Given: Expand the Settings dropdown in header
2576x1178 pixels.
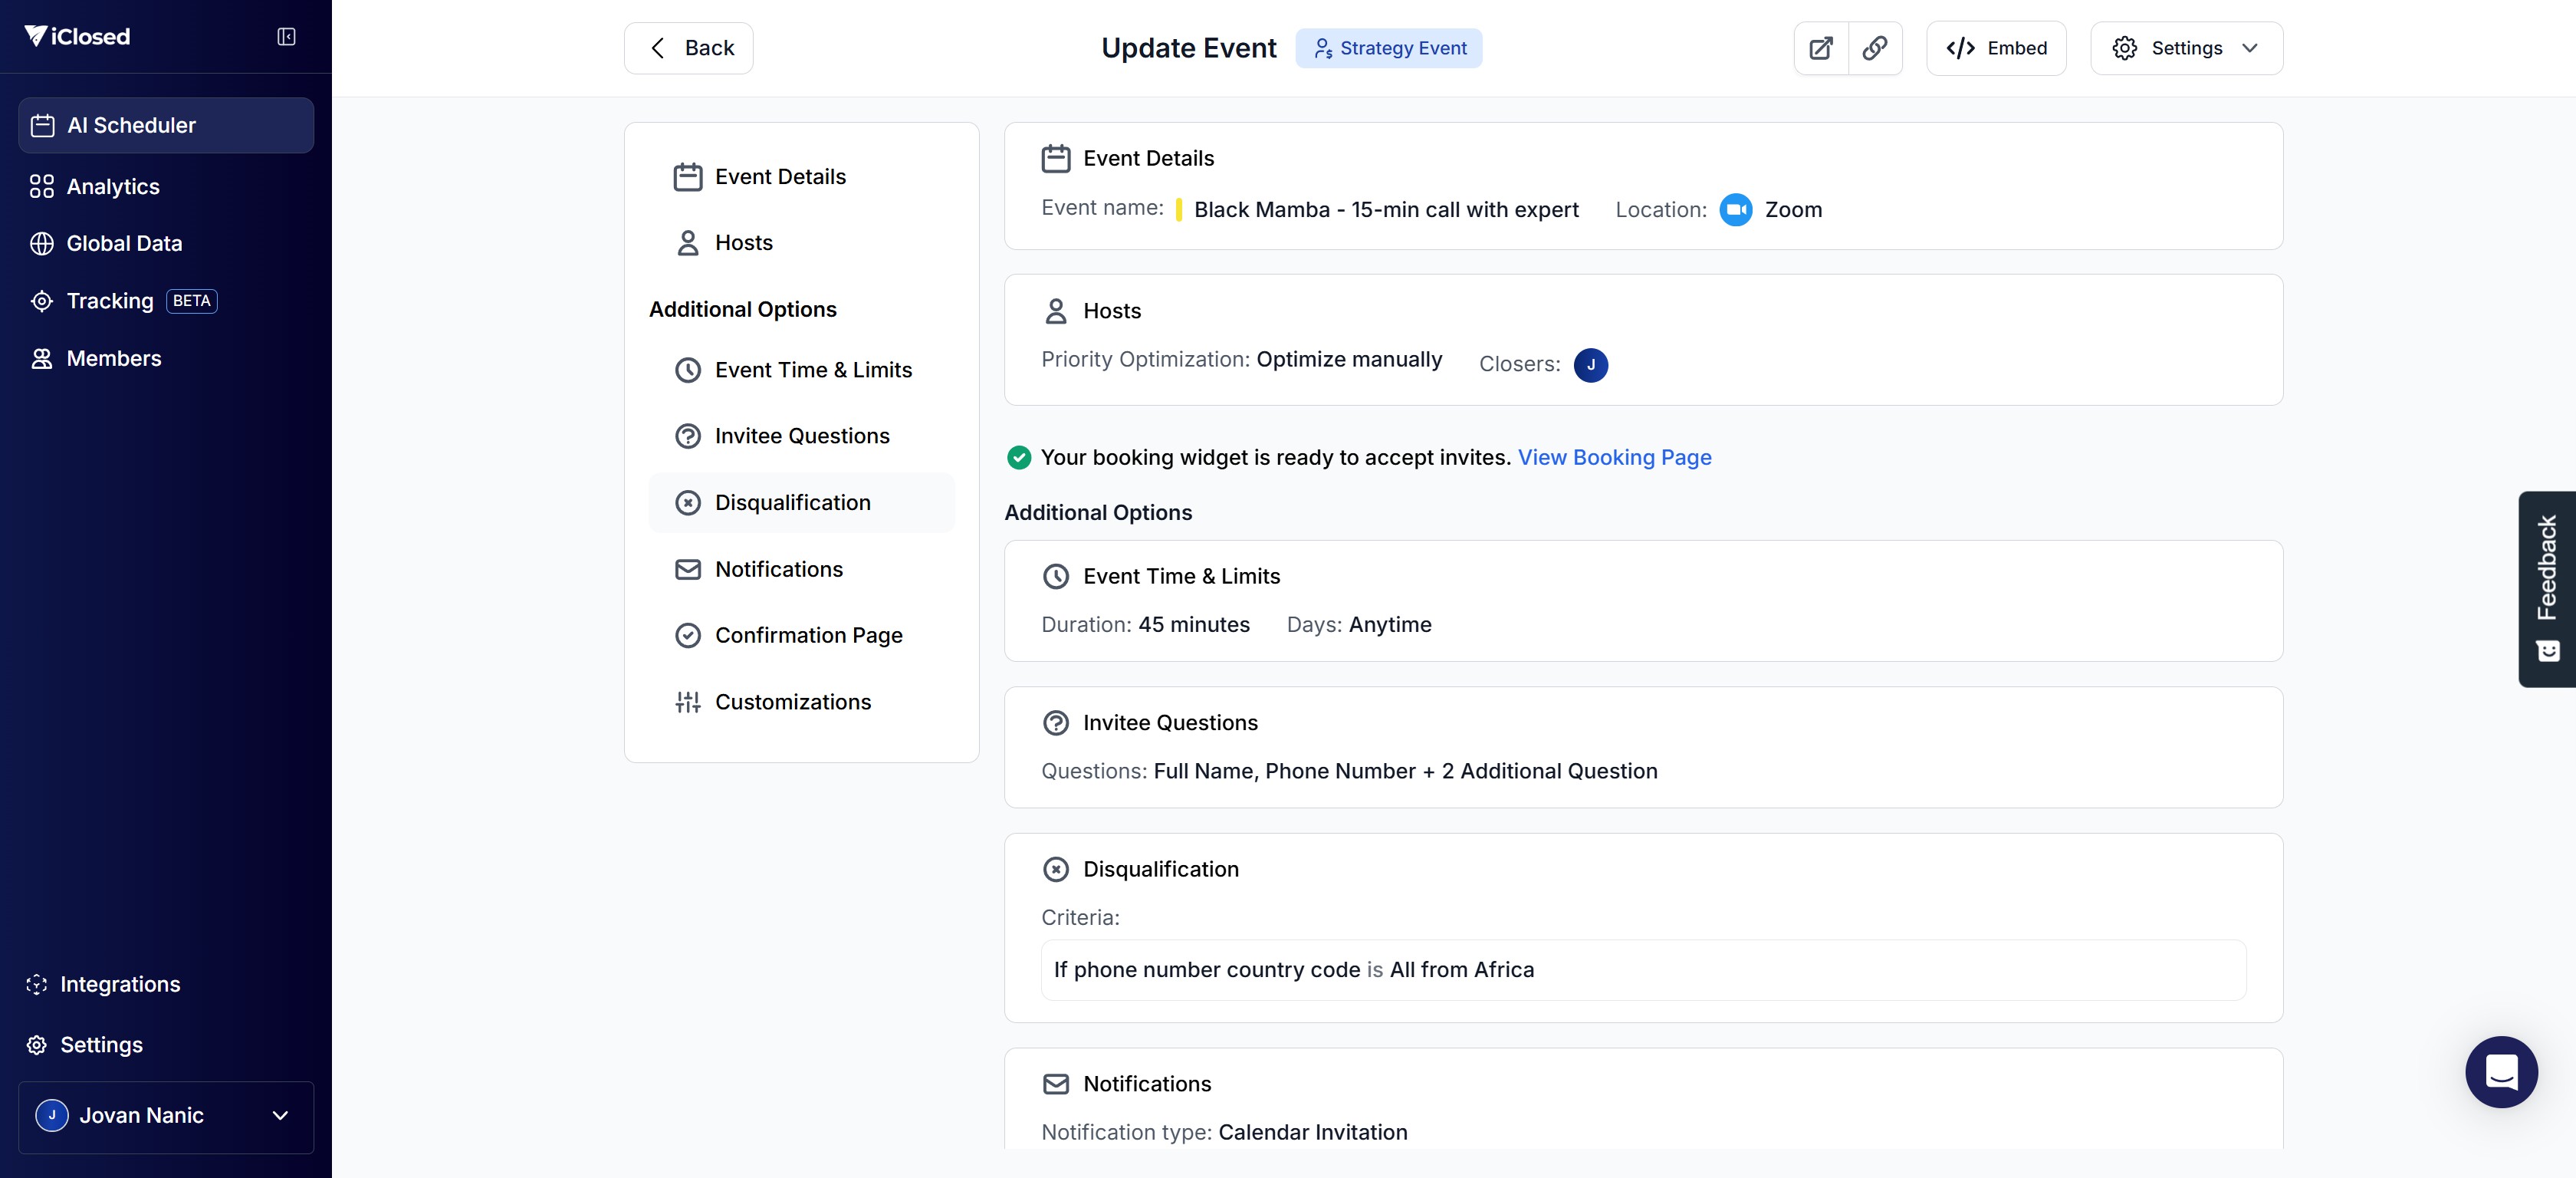Looking at the screenshot, I should tap(2186, 48).
